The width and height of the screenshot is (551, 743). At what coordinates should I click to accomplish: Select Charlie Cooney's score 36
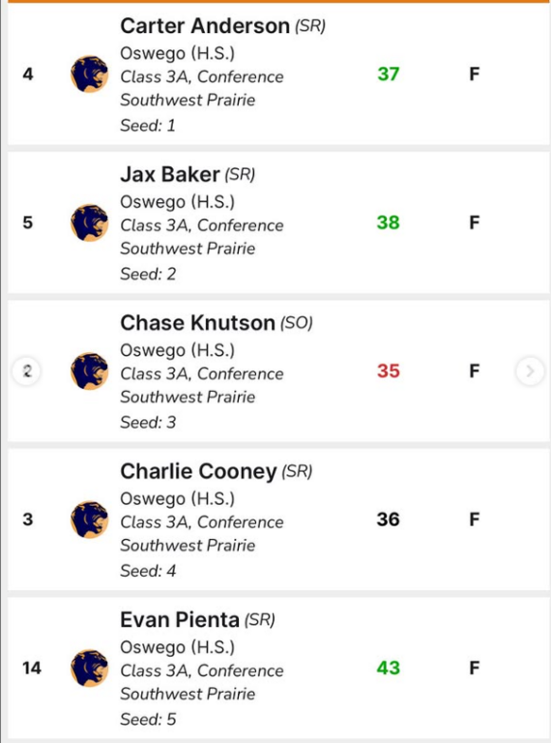tap(389, 520)
